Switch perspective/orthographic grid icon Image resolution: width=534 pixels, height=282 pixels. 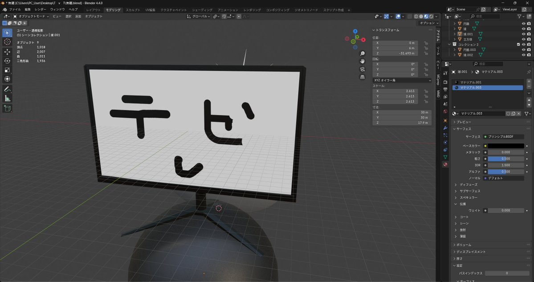pos(363,77)
